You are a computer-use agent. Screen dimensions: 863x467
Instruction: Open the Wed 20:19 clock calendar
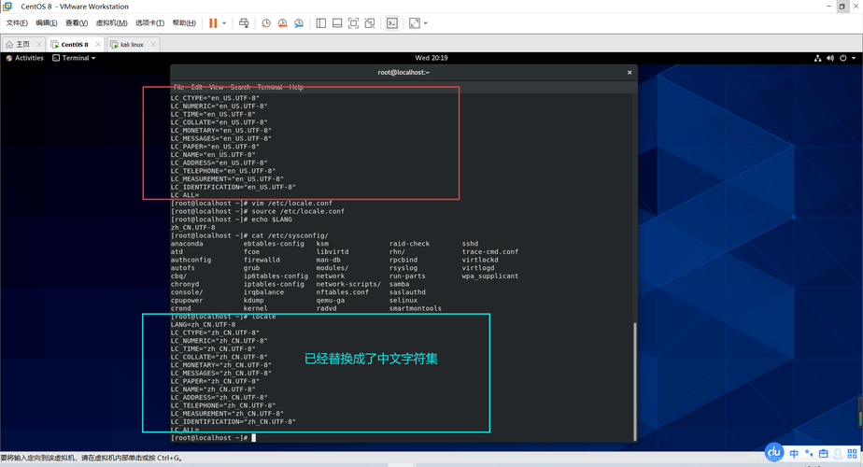click(x=431, y=58)
